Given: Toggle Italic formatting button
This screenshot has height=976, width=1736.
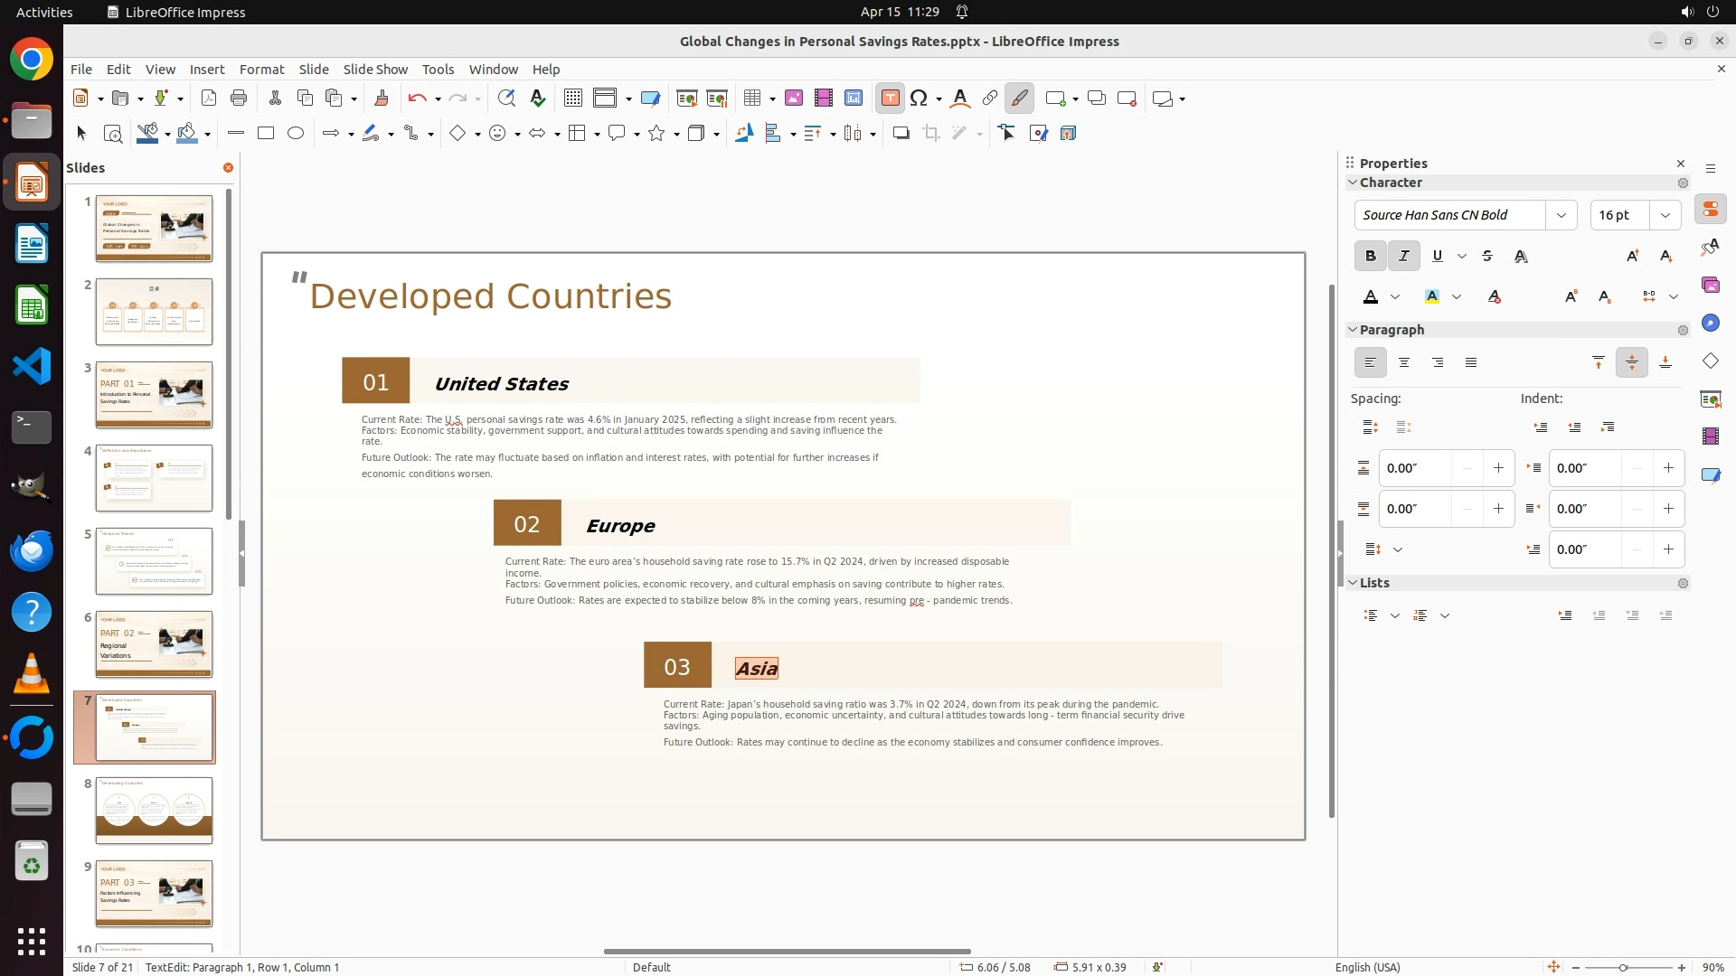Looking at the screenshot, I should tap(1404, 257).
